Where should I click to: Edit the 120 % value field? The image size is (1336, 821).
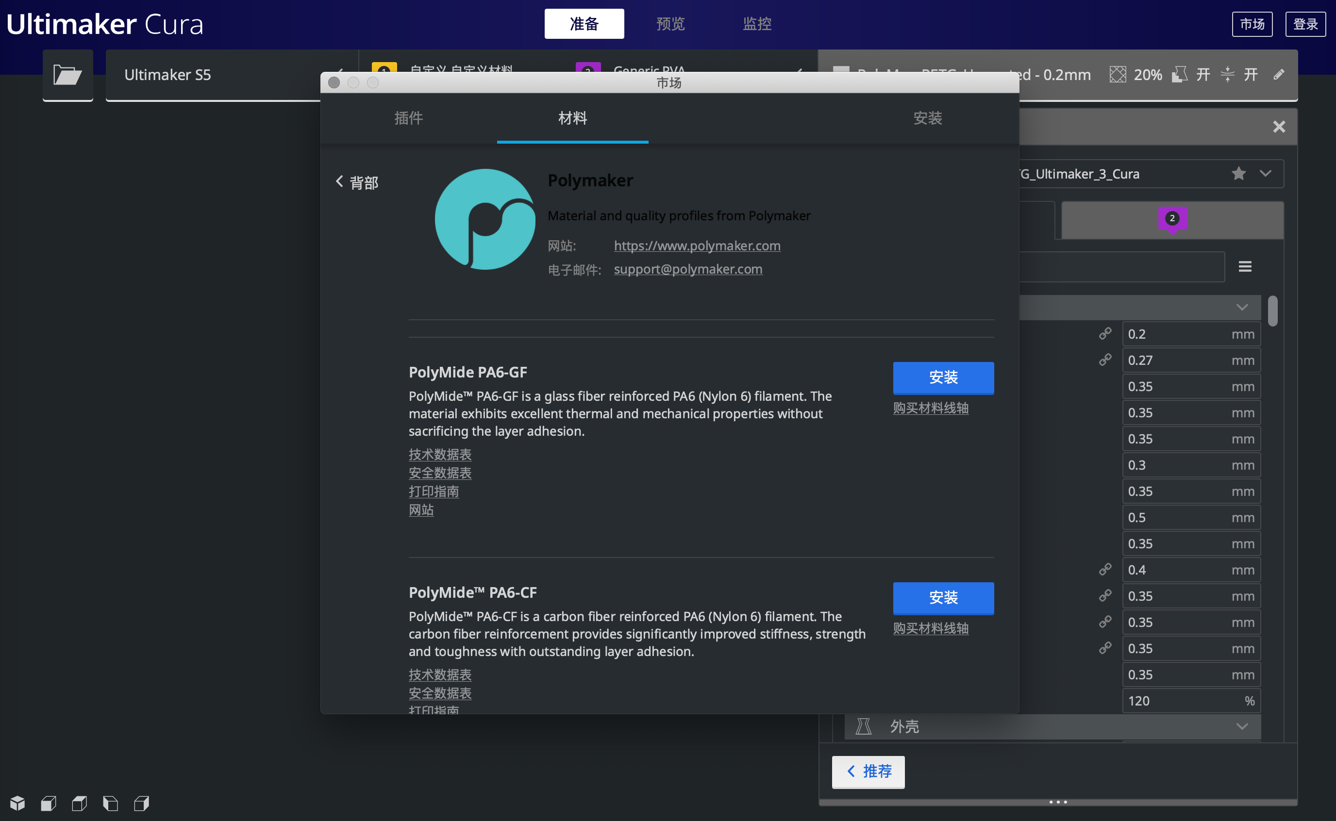click(1191, 701)
